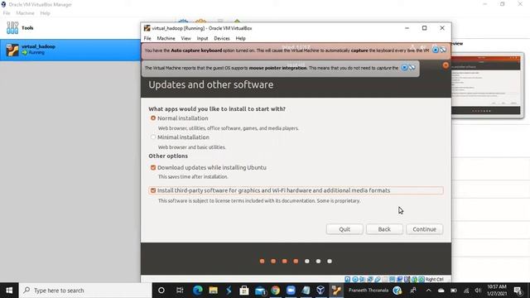This screenshot has height=298, width=530.
Task: Open the Machine menu in VM window
Action: [x=166, y=39]
